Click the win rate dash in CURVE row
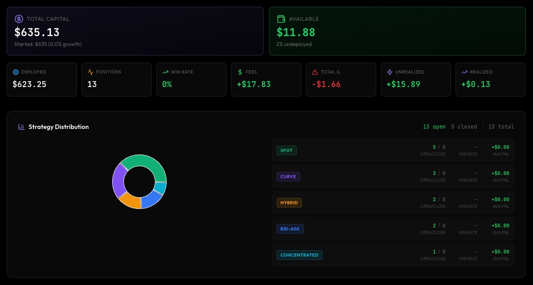 475,174
